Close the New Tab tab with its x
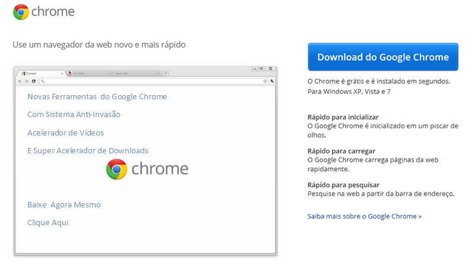472x268 pixels. (158, 74)
